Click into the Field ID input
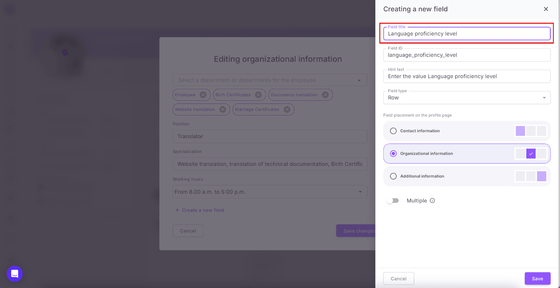Viewport: 560px width, 288px height. point(467,55)
